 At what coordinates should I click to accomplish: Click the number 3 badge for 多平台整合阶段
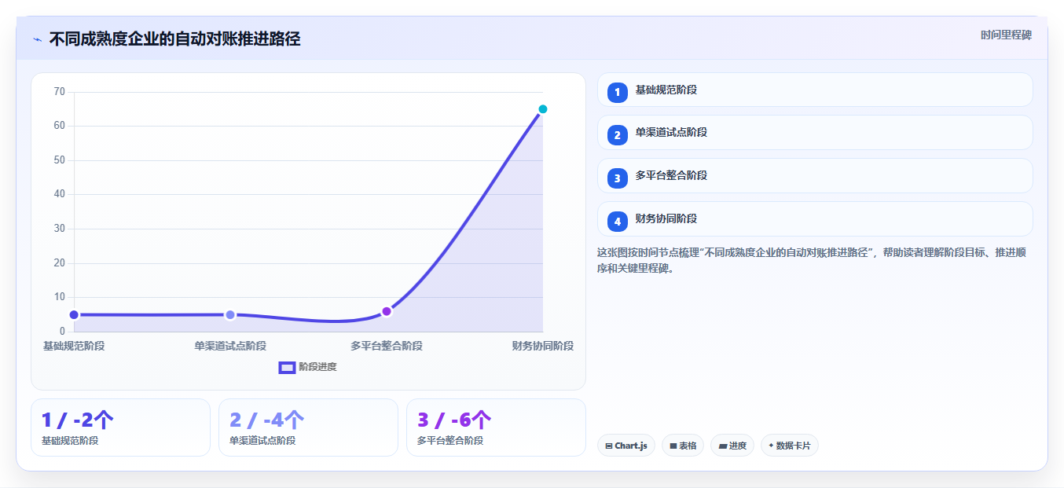coord(618,178)
